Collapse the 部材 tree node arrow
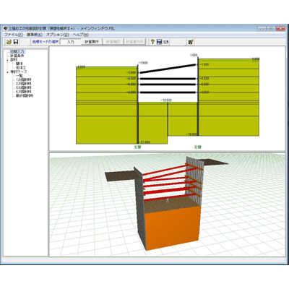 coord(7,60)
